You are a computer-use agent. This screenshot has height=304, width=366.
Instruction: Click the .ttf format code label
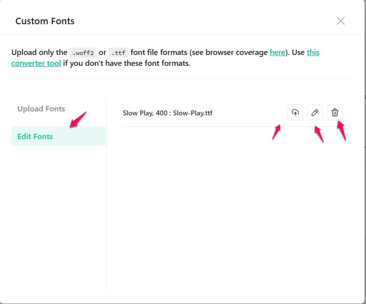pos(118,52)
